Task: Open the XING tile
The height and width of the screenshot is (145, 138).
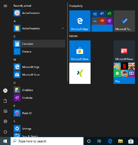Action: [80, 73]
